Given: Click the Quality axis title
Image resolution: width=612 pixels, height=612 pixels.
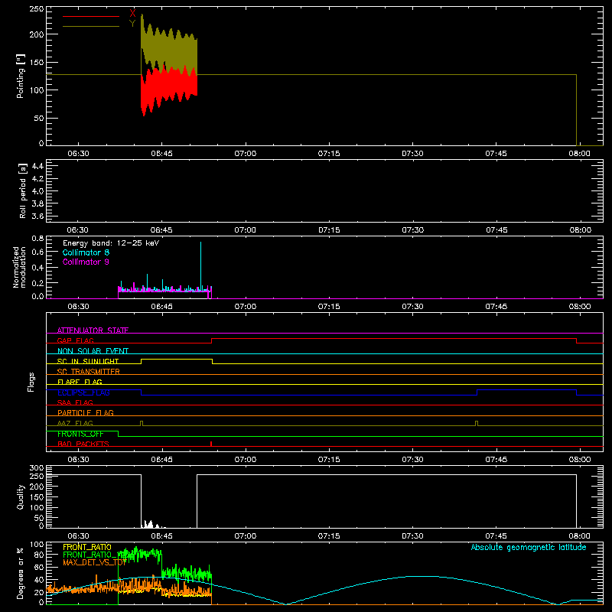Looking at the screenshot, I should tap(21, 496).
